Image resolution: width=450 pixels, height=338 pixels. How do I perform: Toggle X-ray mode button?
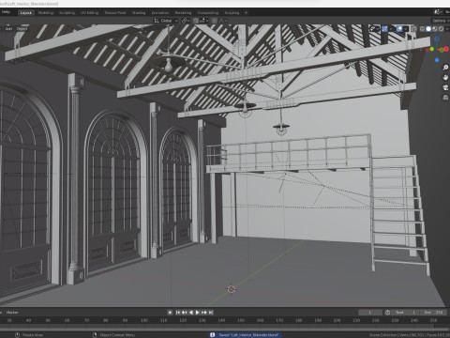click(x=413, y=29)
